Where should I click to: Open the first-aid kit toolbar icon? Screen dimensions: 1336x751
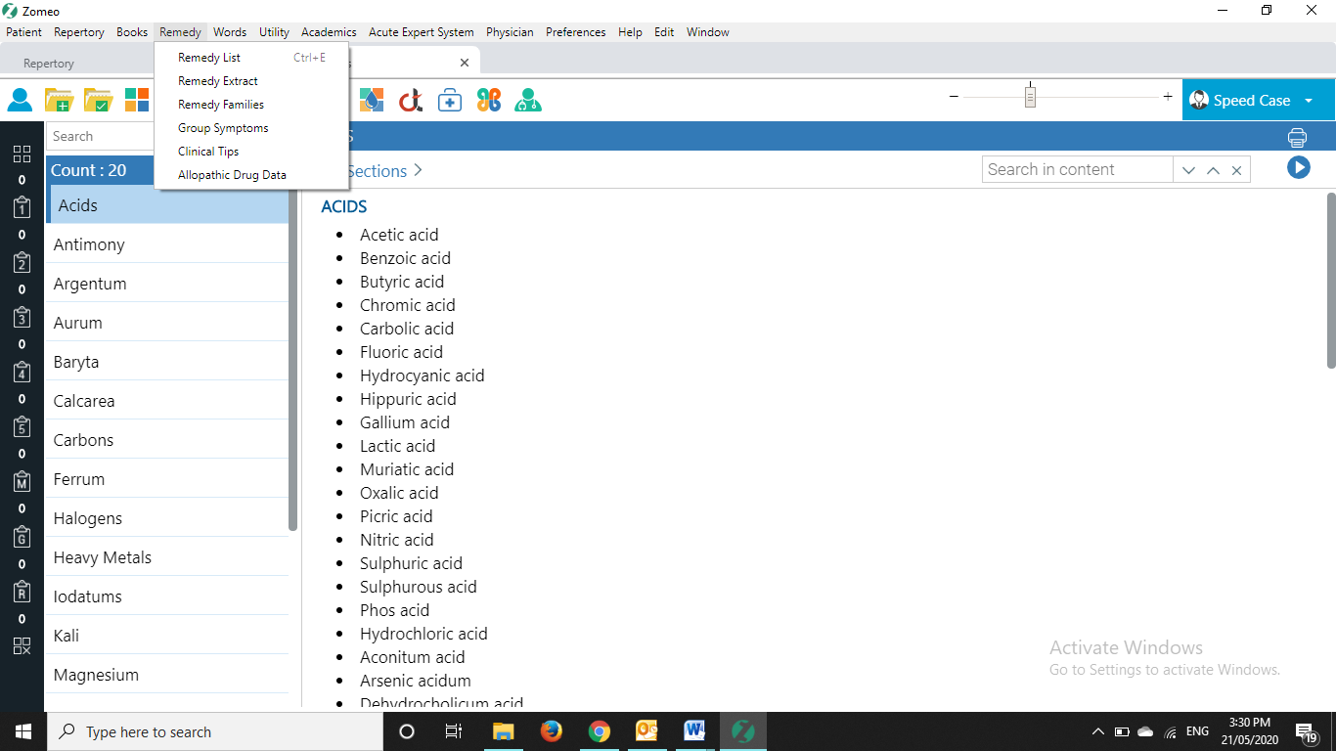pos(450,100)
